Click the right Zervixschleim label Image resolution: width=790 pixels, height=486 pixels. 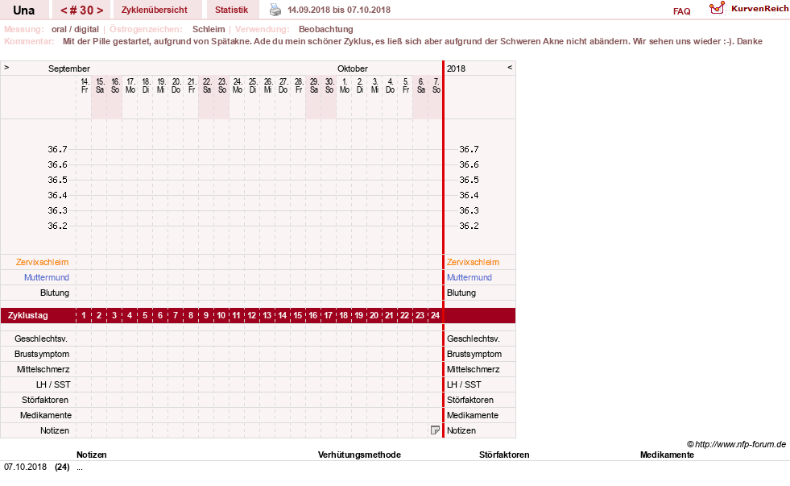473,262
